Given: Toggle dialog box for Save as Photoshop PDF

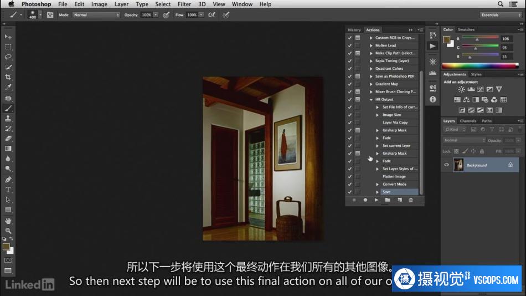Looking at the screenshot, I should (358, 76).
